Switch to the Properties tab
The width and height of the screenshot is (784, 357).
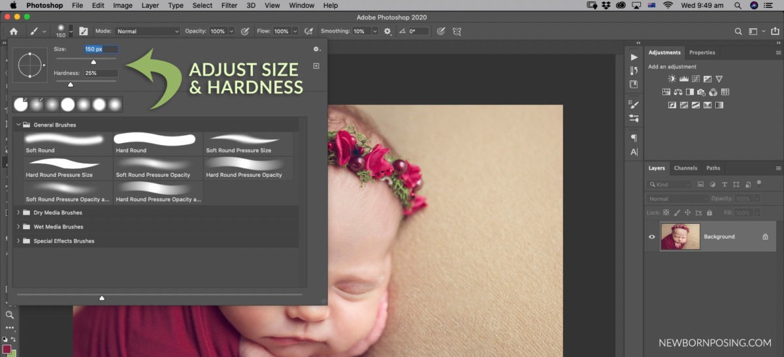(x=702, y=52)
